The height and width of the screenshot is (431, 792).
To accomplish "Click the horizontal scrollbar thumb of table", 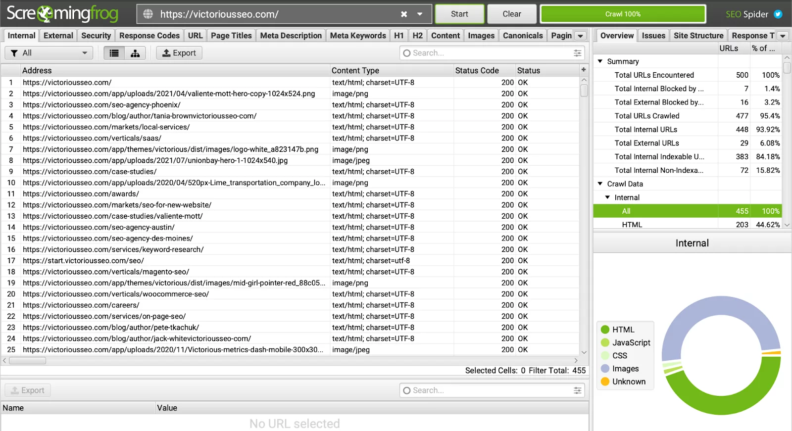I will coord(27,361).
